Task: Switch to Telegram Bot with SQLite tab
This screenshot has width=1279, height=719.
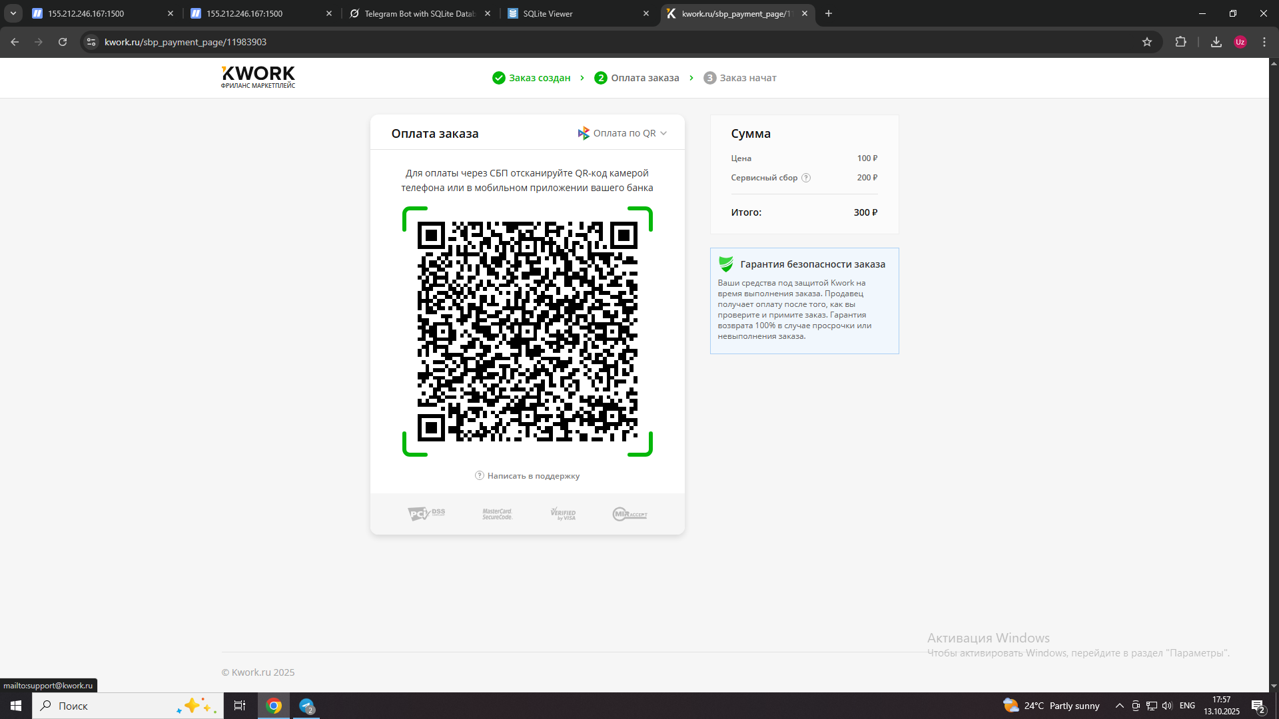Action: pyautogui.click(x=418, y=13)
